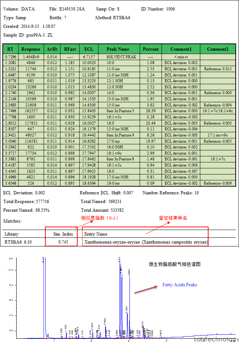This screenshot has height=342, width=239.
Task: Click the Ar/Ht column header
Action: (x=52, y=49)
